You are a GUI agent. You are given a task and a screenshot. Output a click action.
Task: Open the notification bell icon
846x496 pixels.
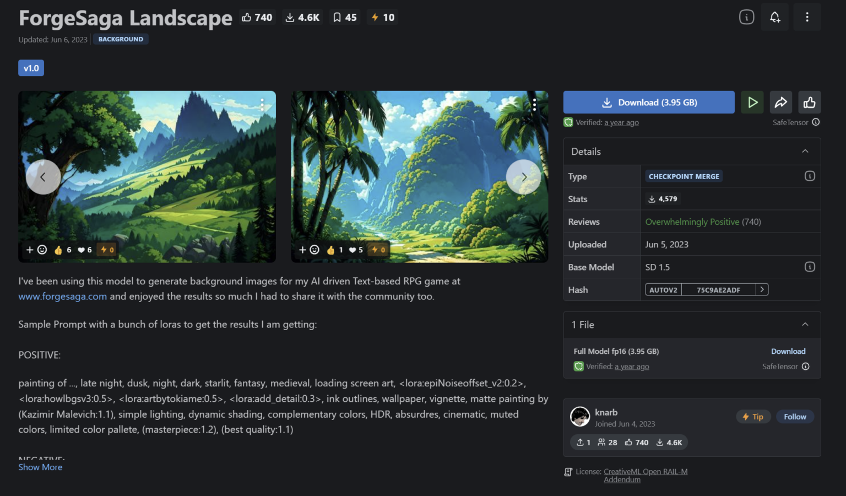[775, 17]
